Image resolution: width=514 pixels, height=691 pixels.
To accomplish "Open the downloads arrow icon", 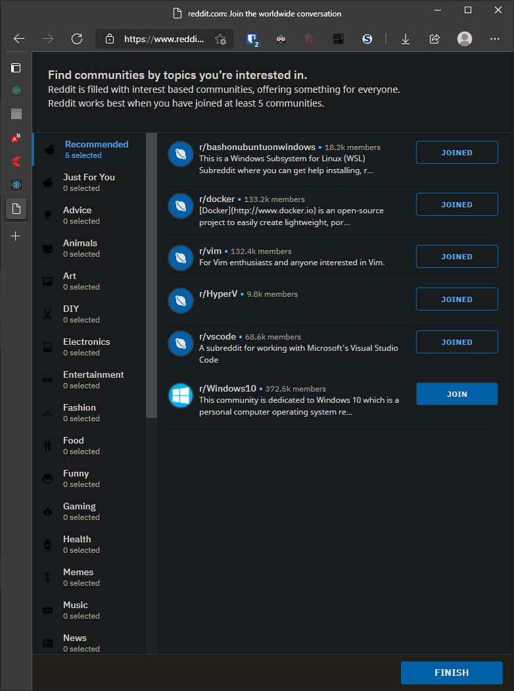I will click(x=406, y=39).
